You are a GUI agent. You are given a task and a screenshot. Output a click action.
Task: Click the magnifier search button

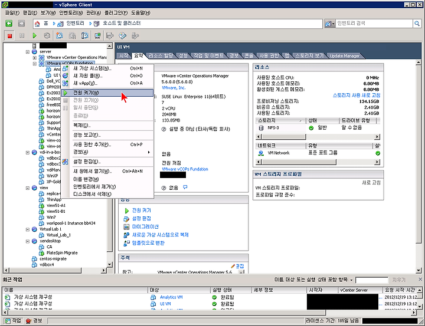click(417, 24)
